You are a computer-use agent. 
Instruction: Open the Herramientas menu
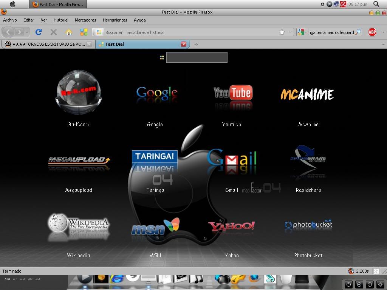[115, 20]
